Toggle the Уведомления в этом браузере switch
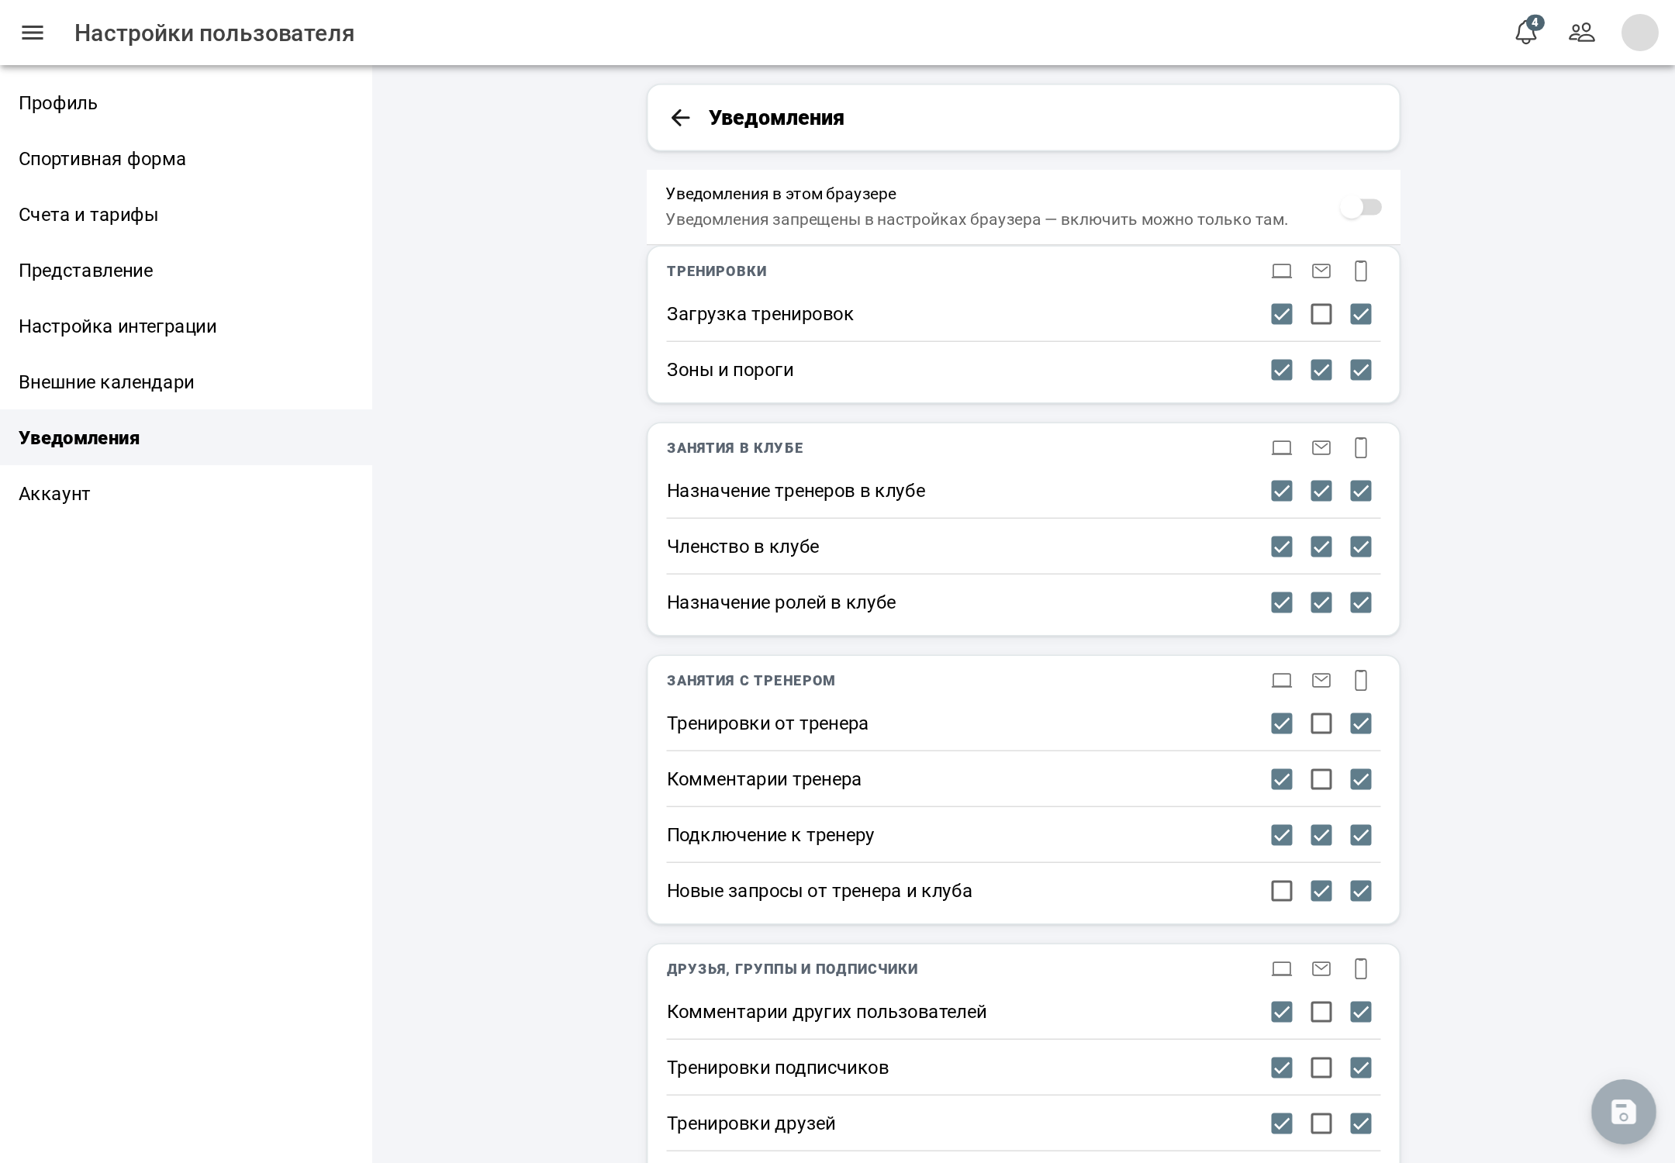 coord(1361,208)
